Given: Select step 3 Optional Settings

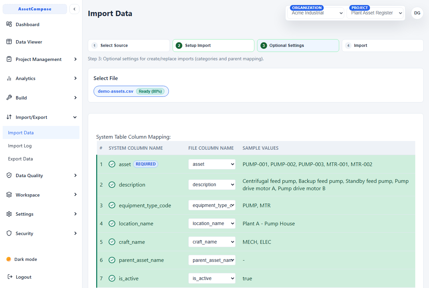Looking at the screenshot, I should [x=298, y=46].
